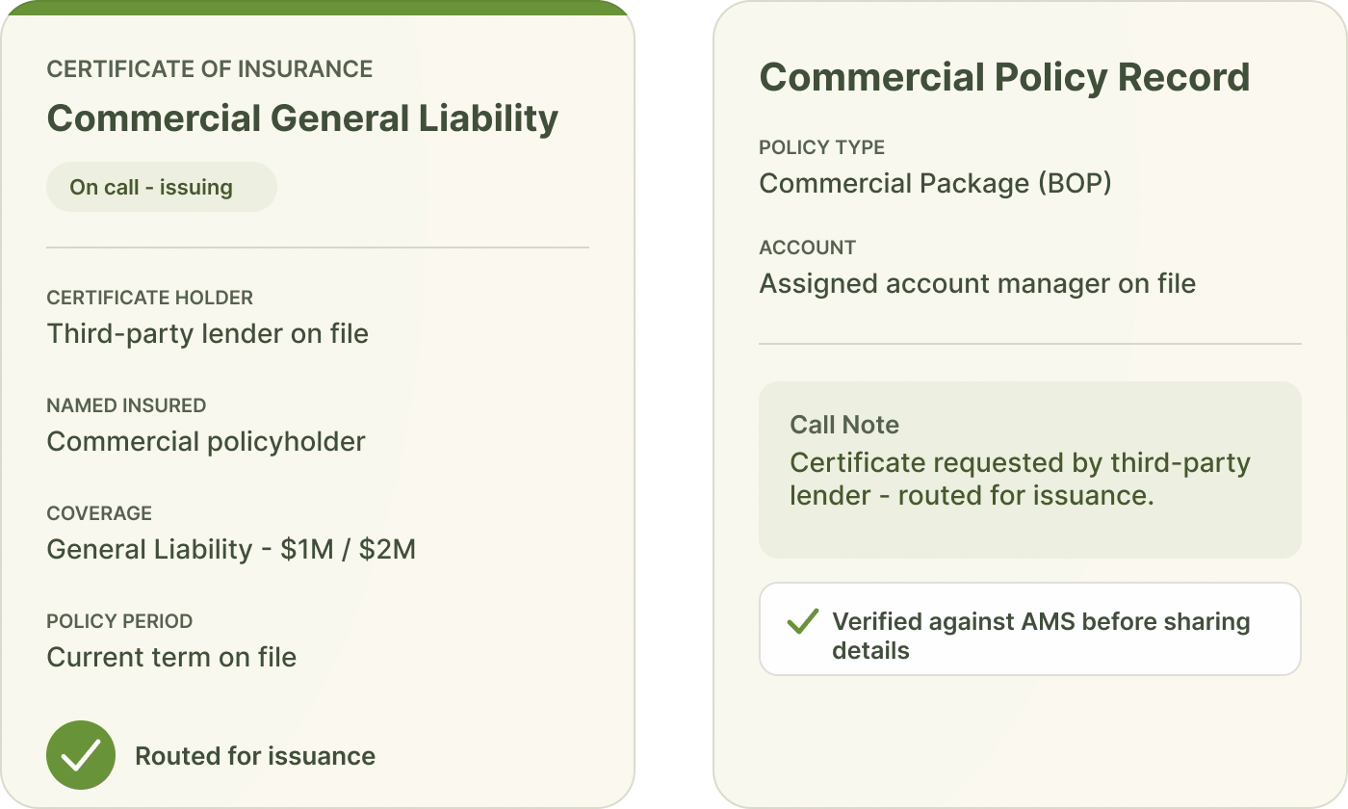Click the checkmark beside Verified against AMS
The height and width of the screenshot is (809, 1348).
point(803,622)
